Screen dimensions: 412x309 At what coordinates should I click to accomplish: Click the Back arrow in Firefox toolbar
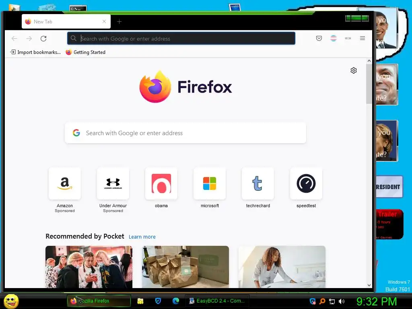(14, 39)
